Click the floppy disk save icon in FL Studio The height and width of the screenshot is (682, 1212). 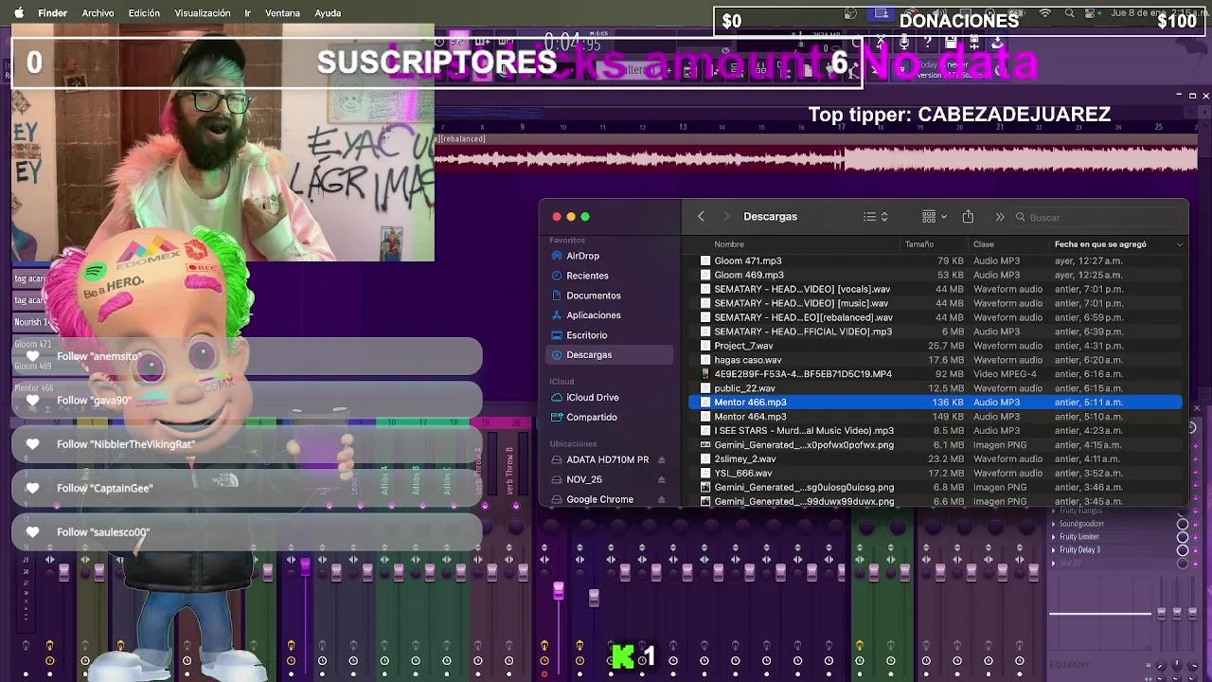pos(951,43)
